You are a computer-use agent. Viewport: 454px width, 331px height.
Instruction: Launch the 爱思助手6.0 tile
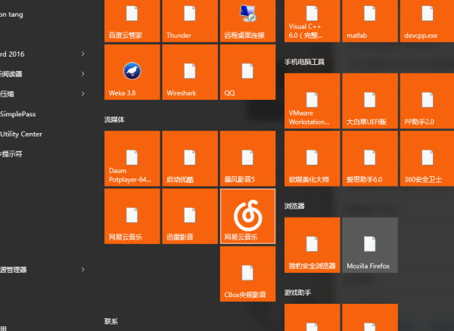(370, 159)
